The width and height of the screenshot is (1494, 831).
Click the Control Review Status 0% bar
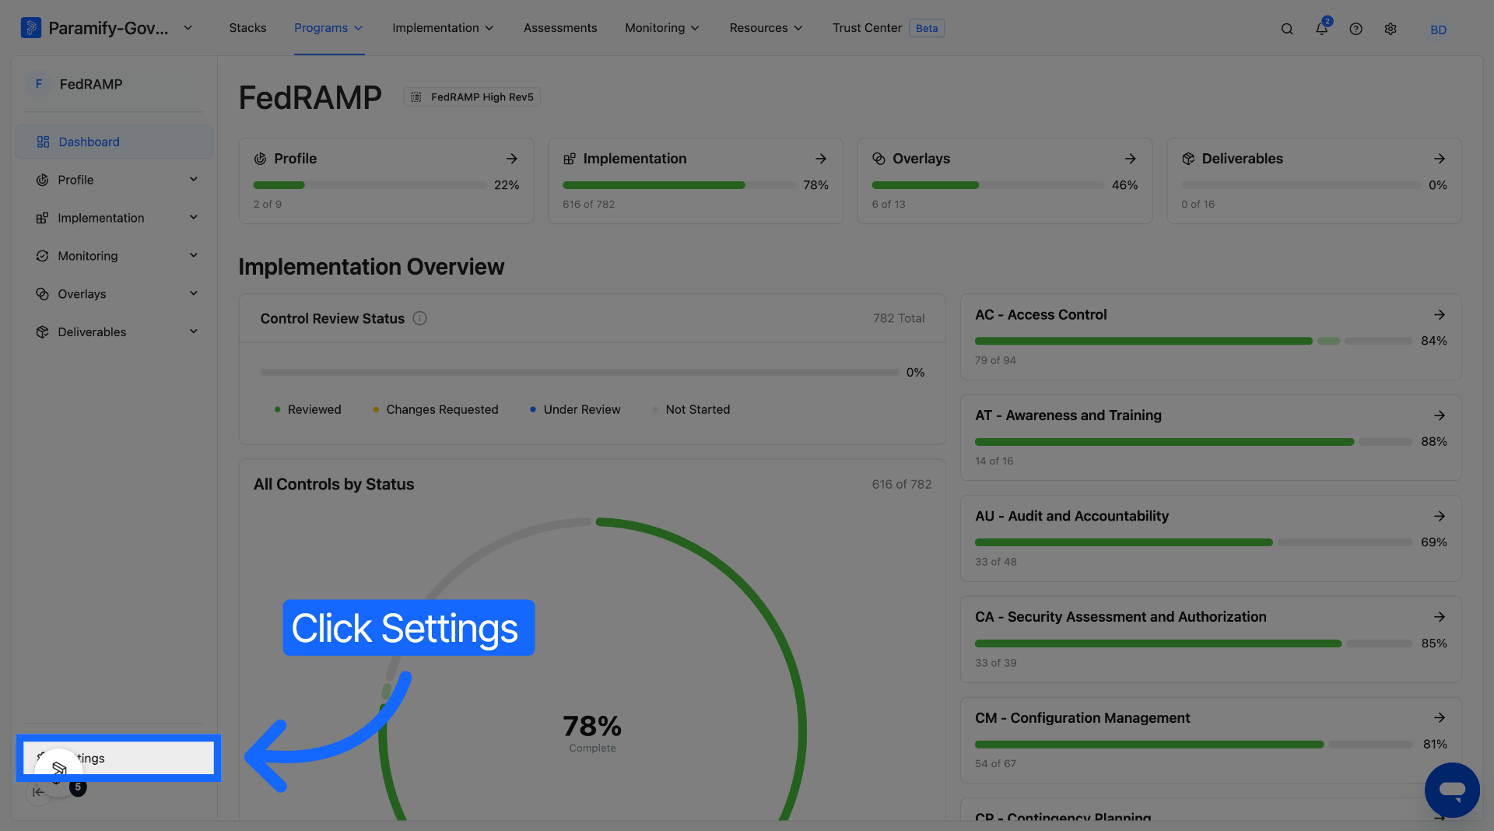(579, 373)
